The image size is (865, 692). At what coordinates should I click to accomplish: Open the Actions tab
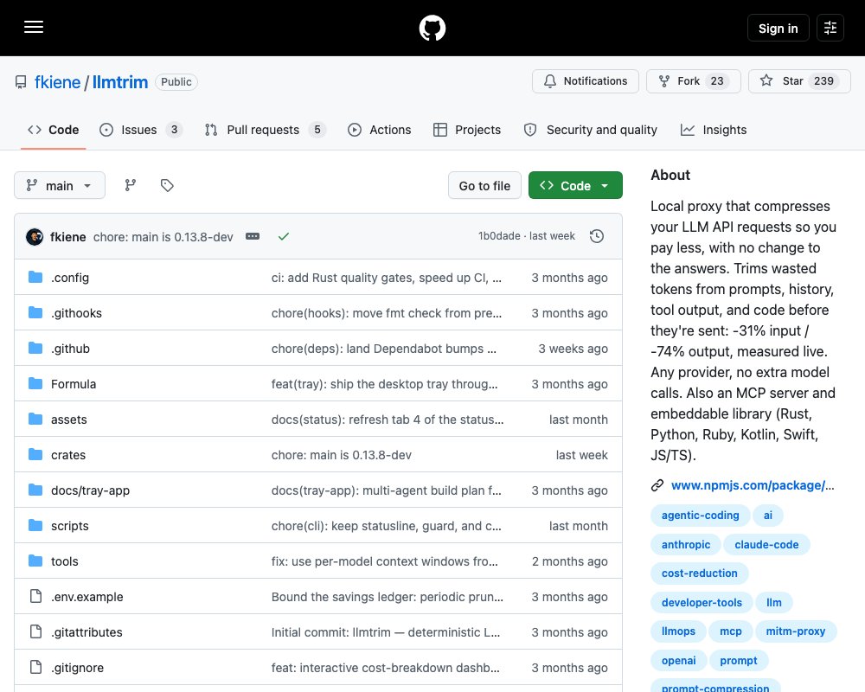(380, 130)
